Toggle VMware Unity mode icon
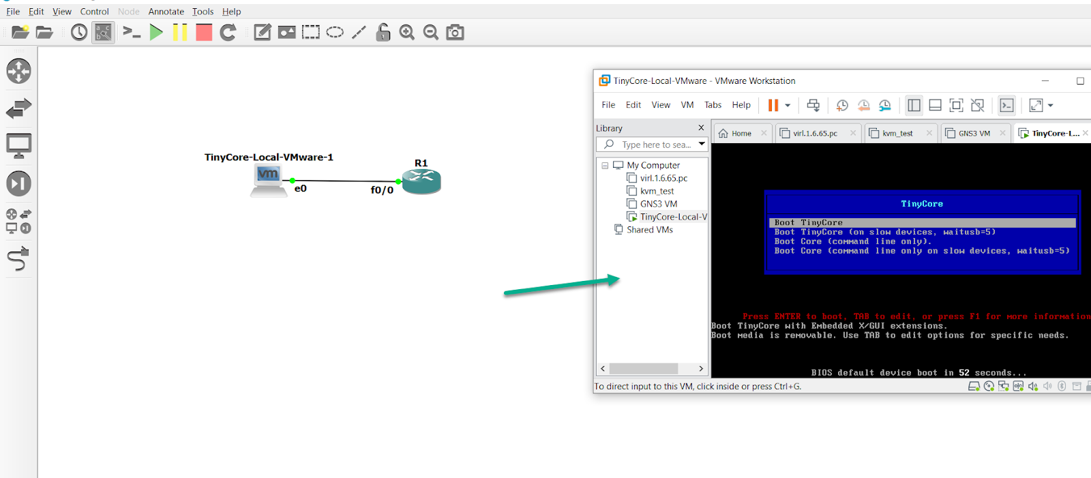Image resolution: width=1091 pixels, height=478 pixels. pos(978,105)
